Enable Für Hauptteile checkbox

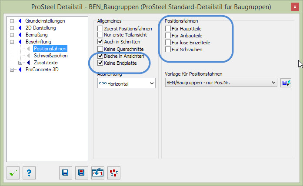[168, 29]
